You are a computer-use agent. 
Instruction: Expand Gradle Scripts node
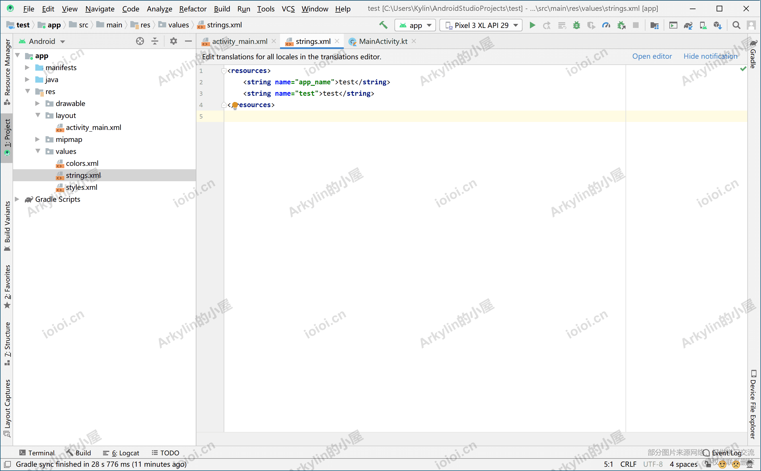click(x=17, y=199)
